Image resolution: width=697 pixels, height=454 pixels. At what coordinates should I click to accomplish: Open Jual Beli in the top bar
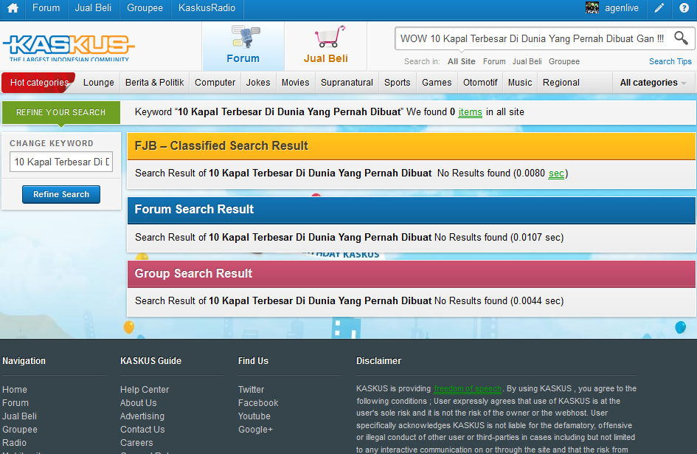93,8
